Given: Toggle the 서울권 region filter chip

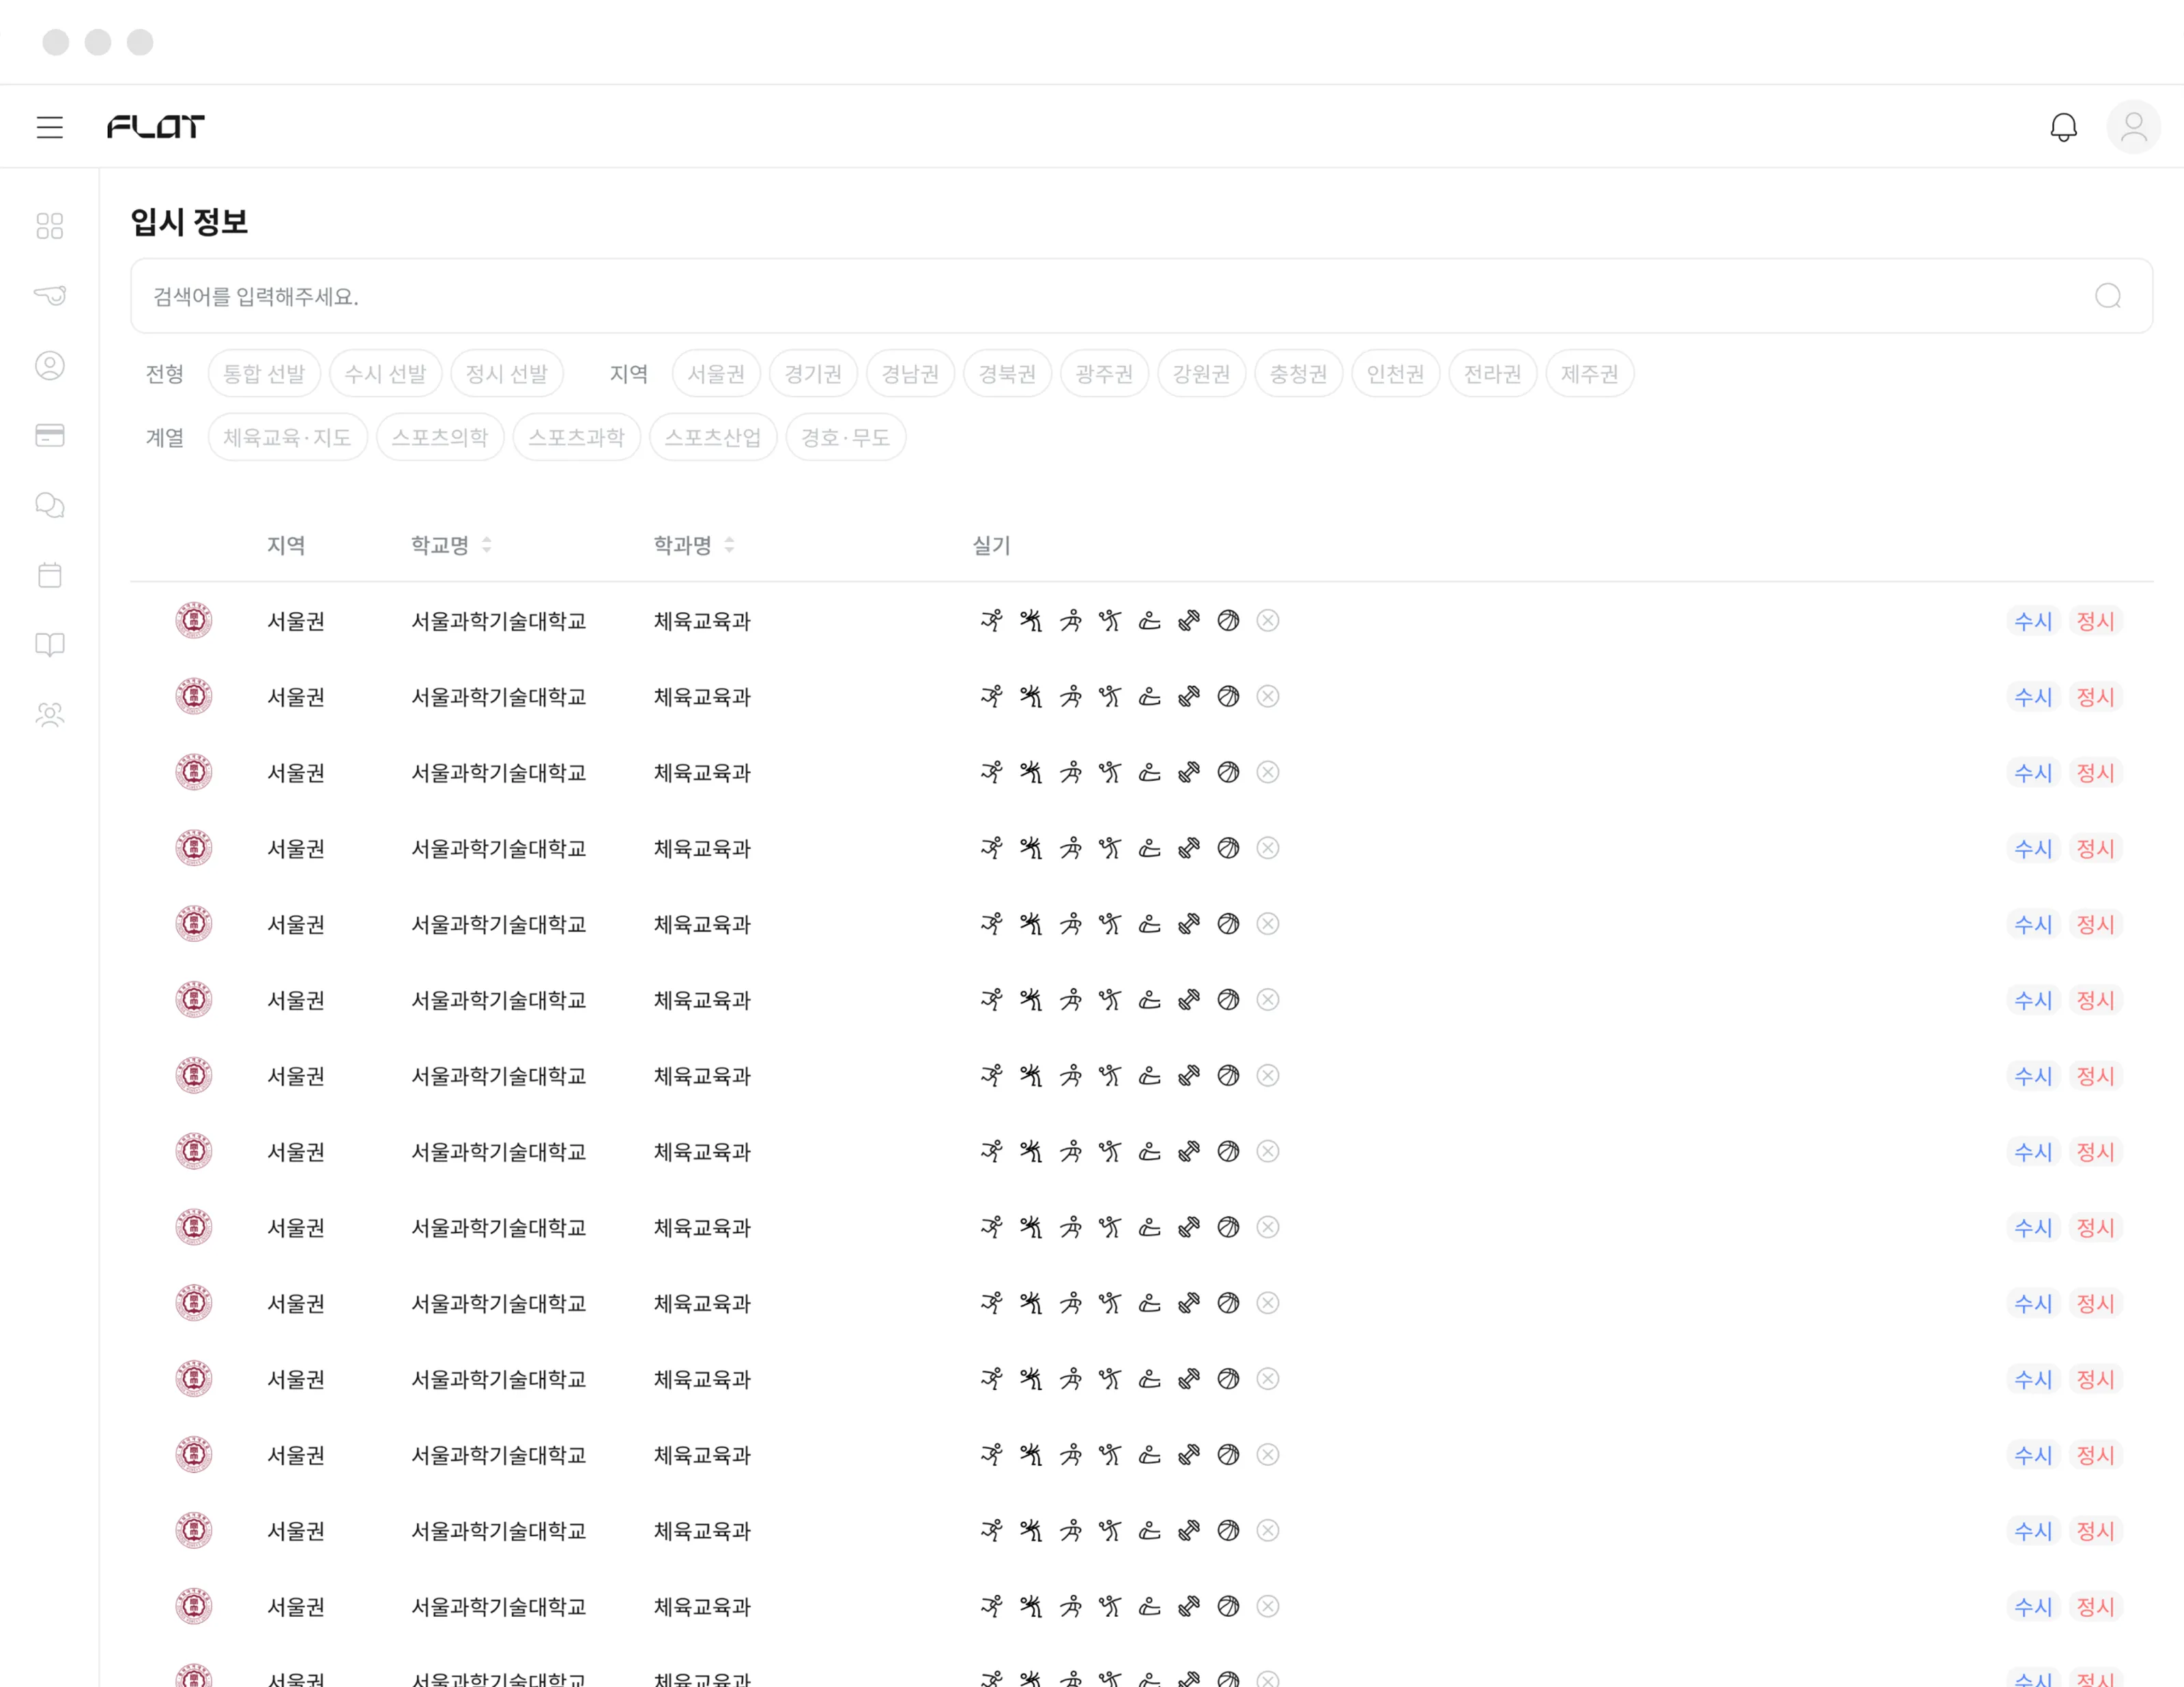Looking at the screenshot, I should pyautogui.click(x=716, y=373).
